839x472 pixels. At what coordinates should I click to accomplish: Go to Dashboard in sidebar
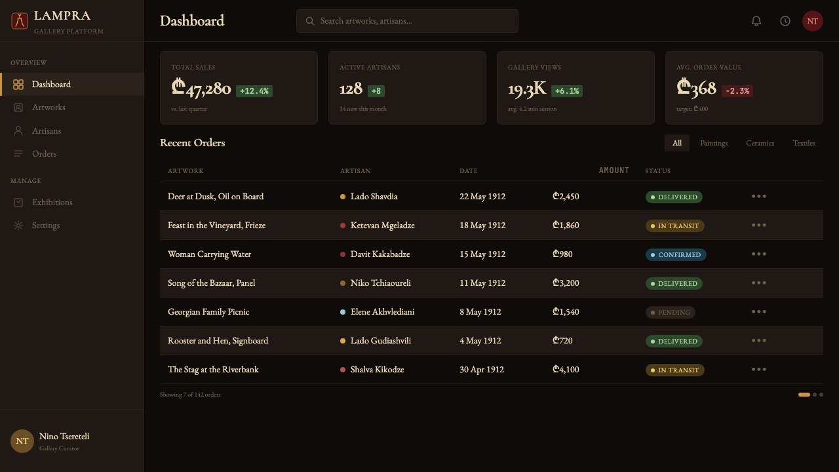(x=72, y=85)
